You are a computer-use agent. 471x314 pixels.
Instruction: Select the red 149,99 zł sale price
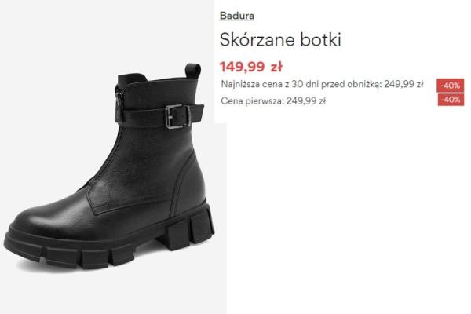[251, 67]
